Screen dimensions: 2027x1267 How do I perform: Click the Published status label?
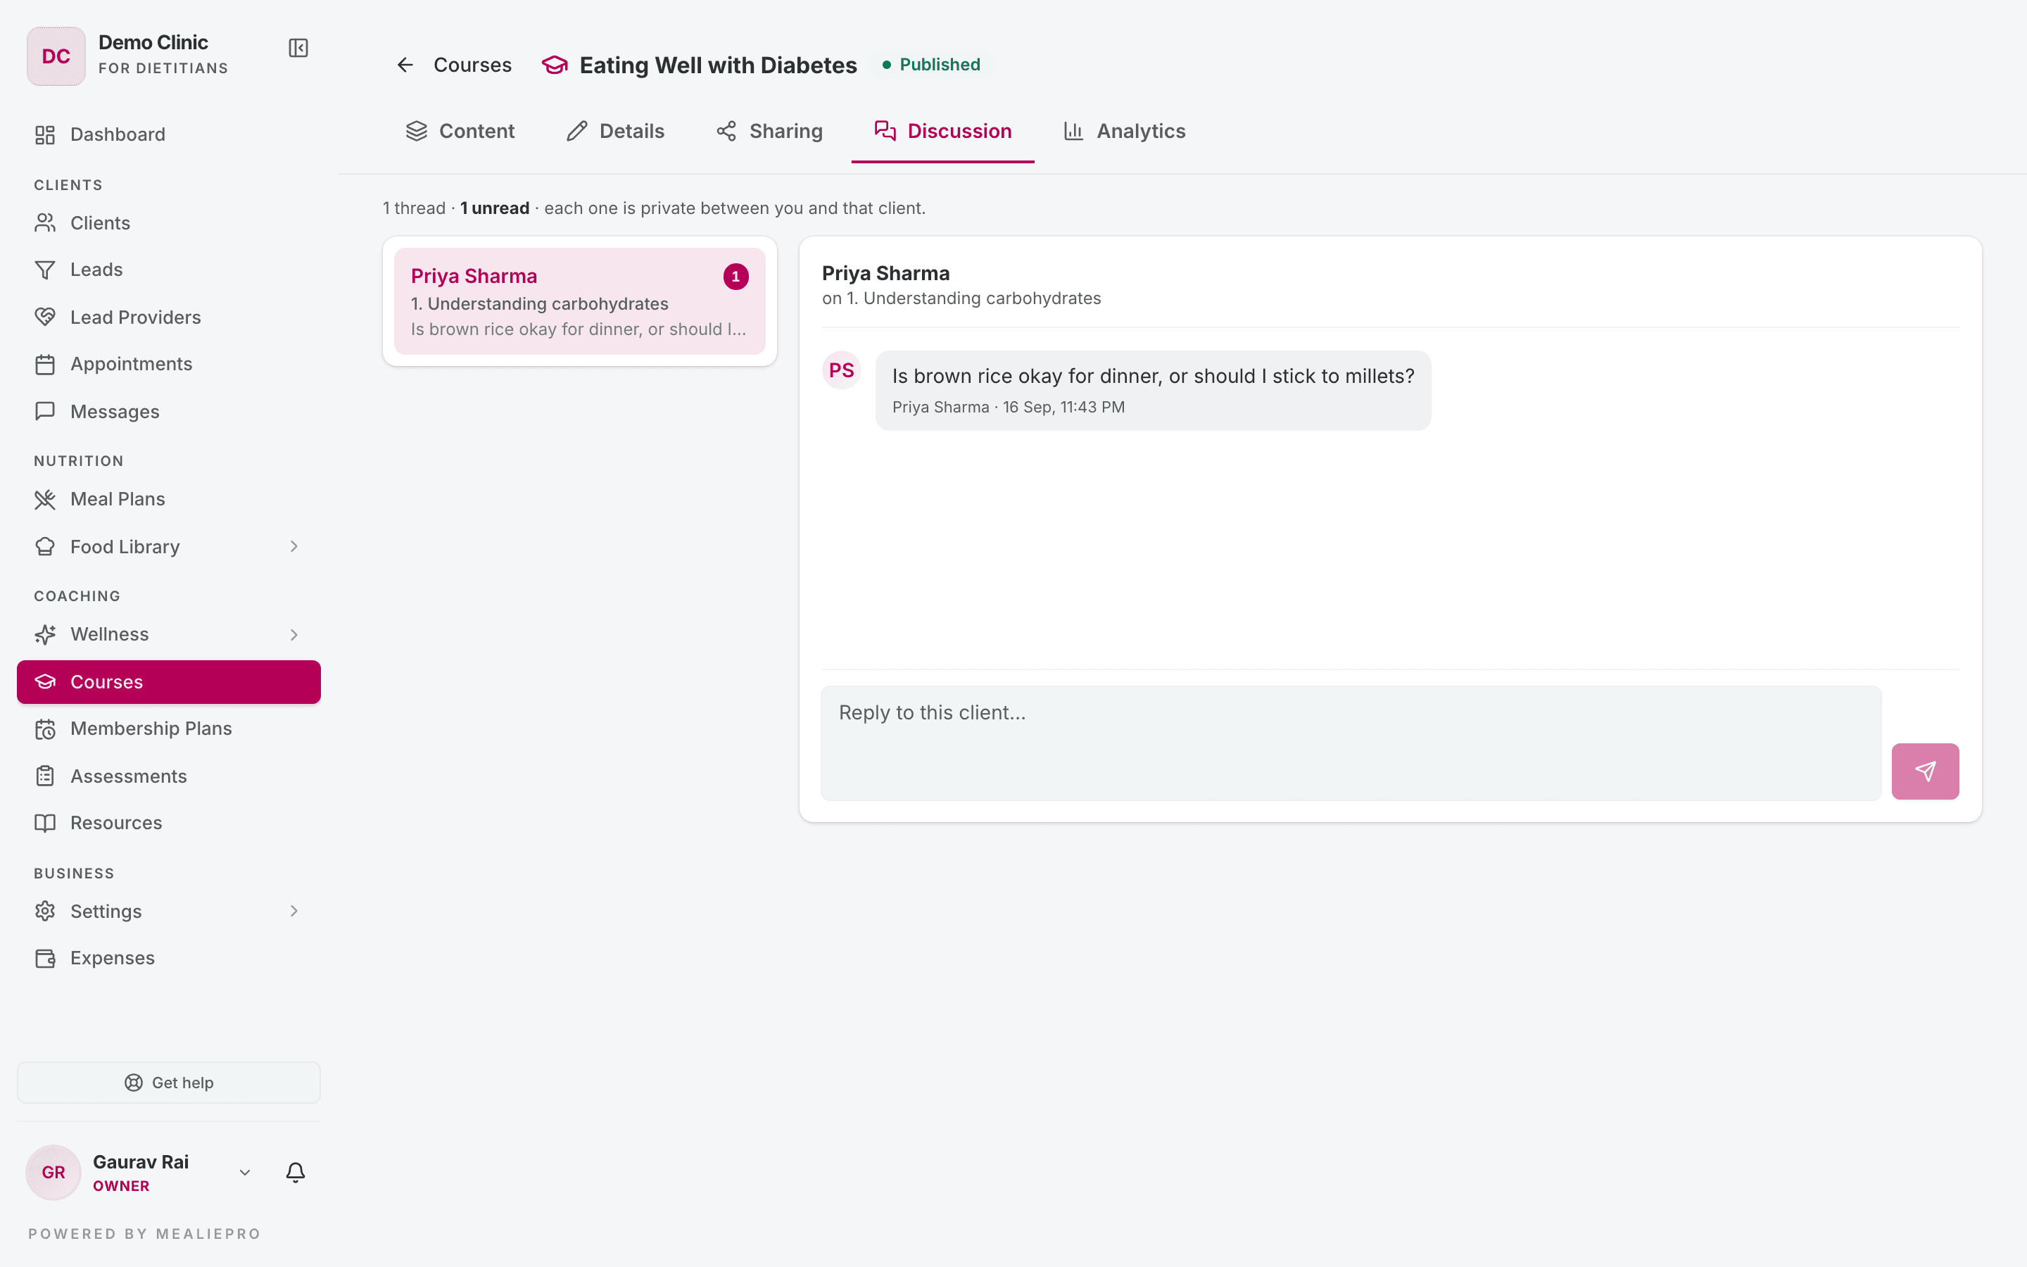pyautogui.click(x=930, y=65)
